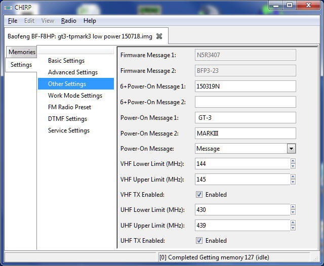This screenshot has height=266, width=324.
Task: Open the File menu
Action: coord(13,21)
